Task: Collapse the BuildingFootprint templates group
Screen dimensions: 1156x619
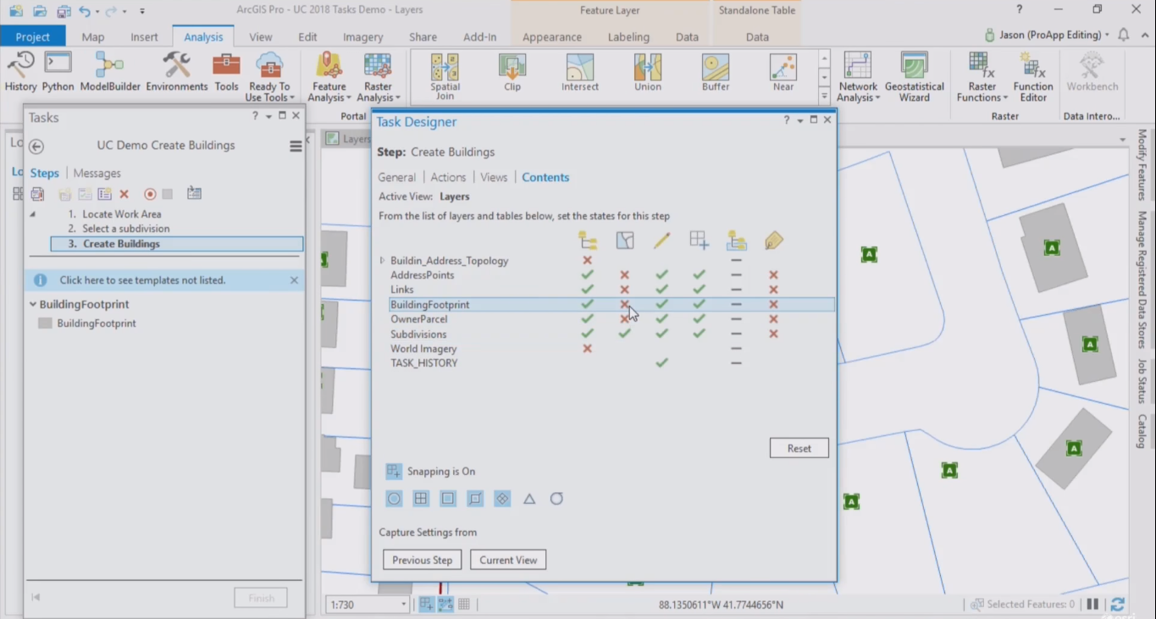Action: [33, 304]
